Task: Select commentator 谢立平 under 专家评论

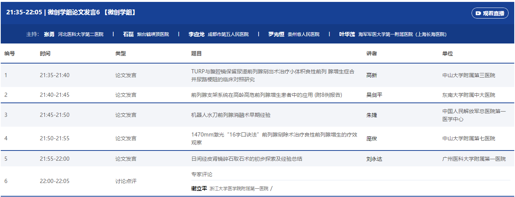Action: 199,188
